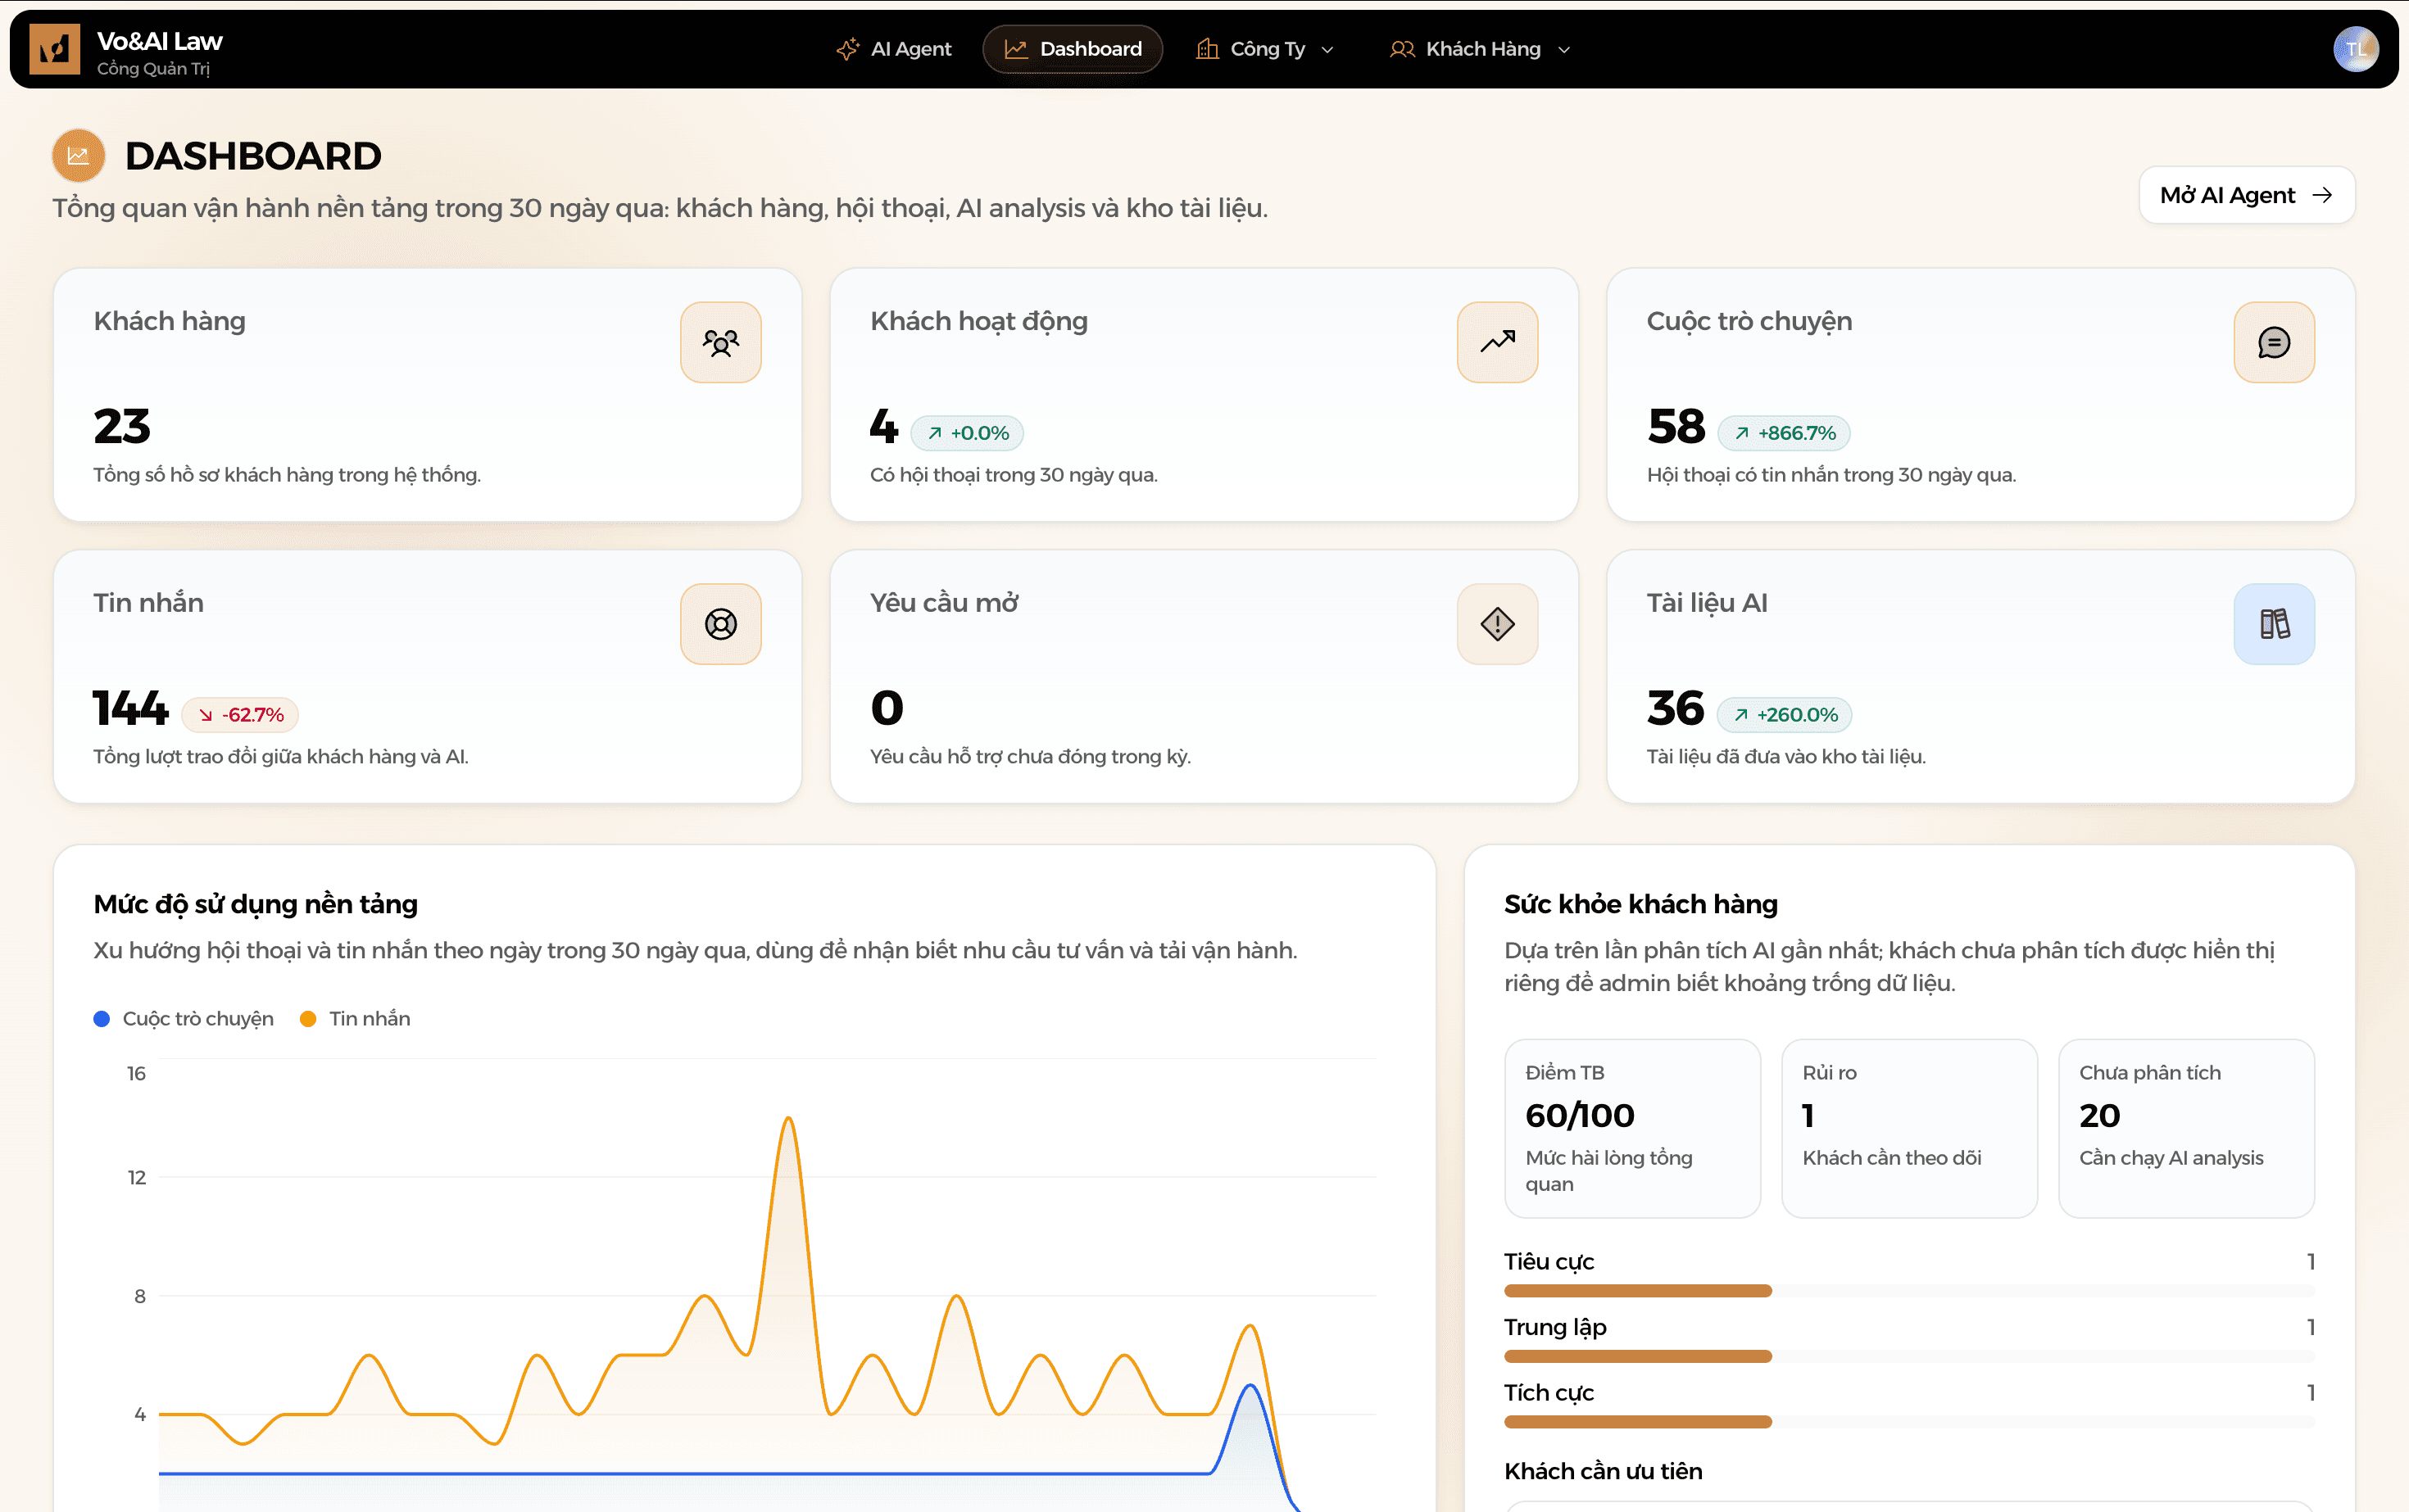Click the +260.0% trend badge
The height and width of the screenshot is (1512, 2409).
[1785, 715]
